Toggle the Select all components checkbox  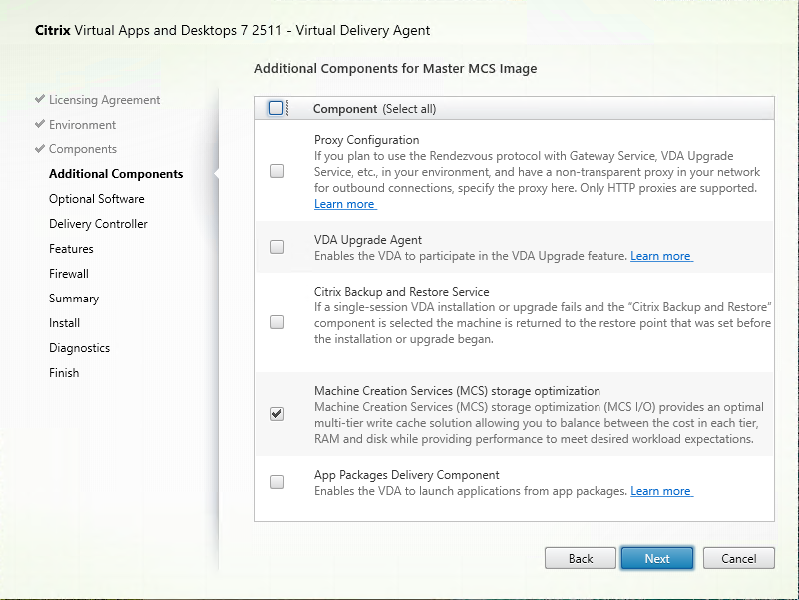pyautogui.click(x=276, y=108)
